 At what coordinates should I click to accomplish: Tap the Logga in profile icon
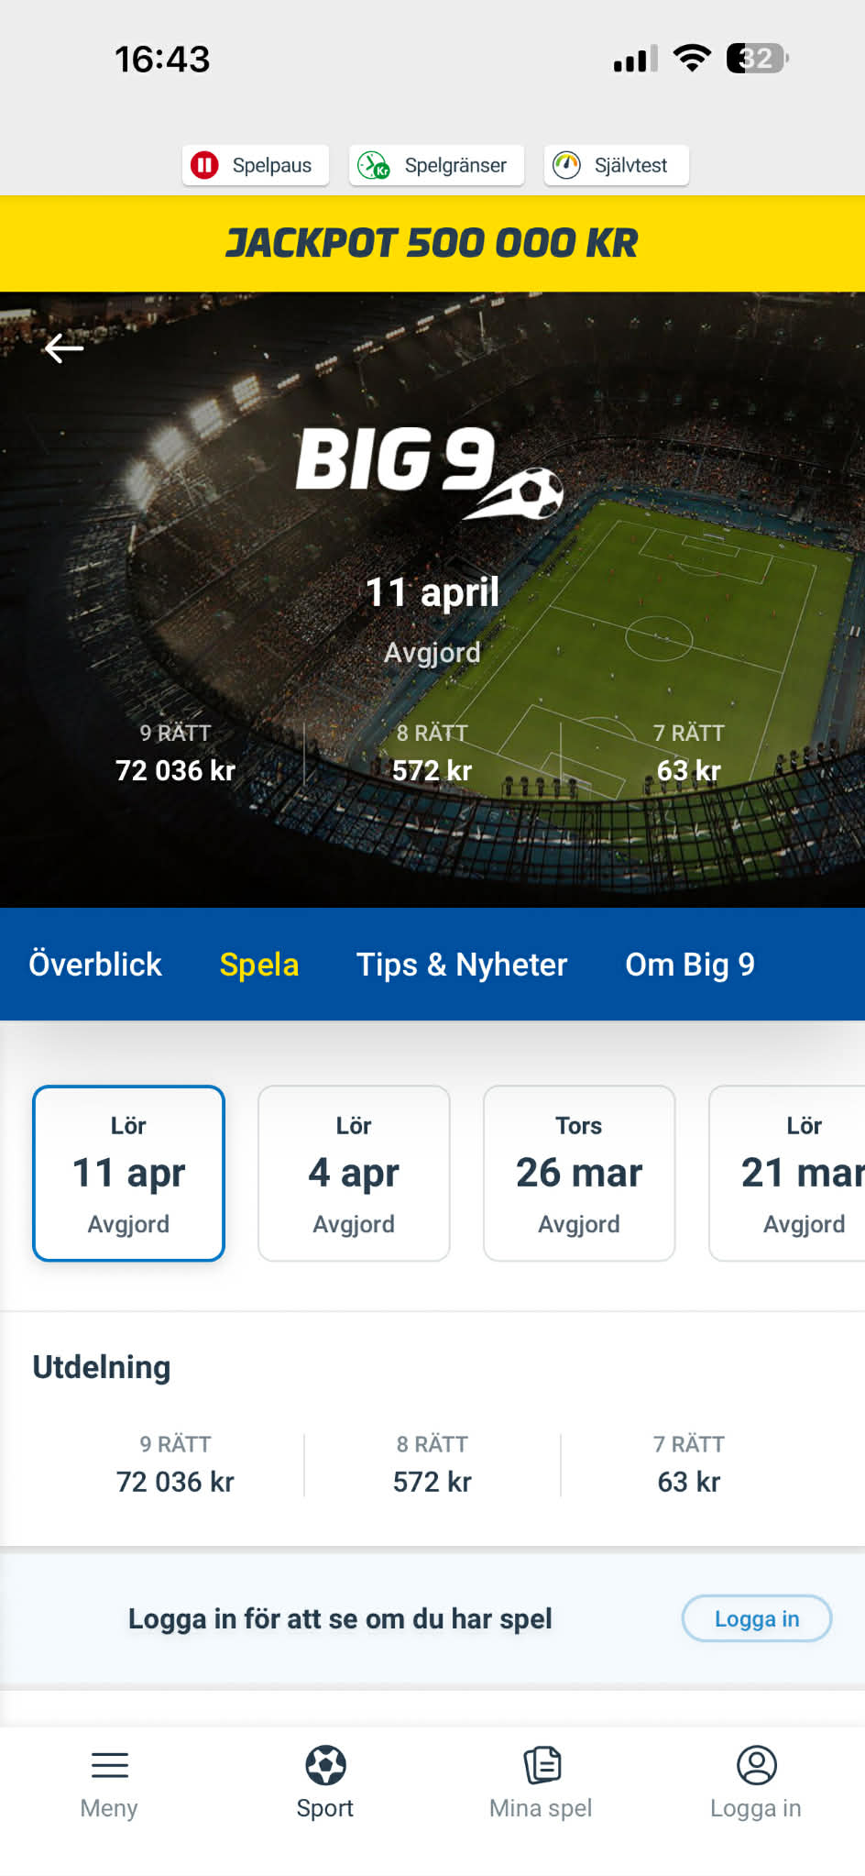tap(757, 1765)
